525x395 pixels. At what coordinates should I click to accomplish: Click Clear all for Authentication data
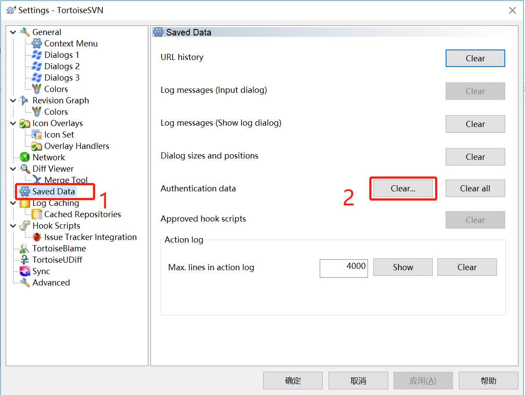(475, 188)
